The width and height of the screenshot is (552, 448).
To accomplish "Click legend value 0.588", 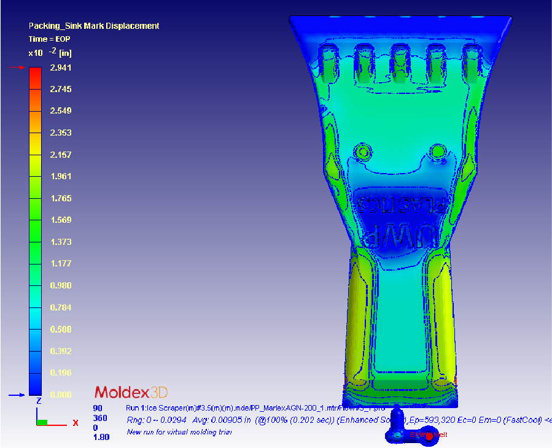I will click(61, 329).
